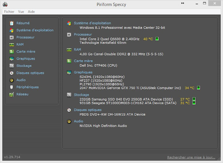This screenshot has height=163, width=223.
Task: Click the drive icon next to summary Stockage heading
Action: [69, 95]
